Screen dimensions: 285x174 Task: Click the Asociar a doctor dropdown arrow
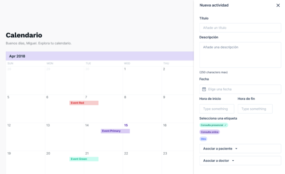coord(233,161)
